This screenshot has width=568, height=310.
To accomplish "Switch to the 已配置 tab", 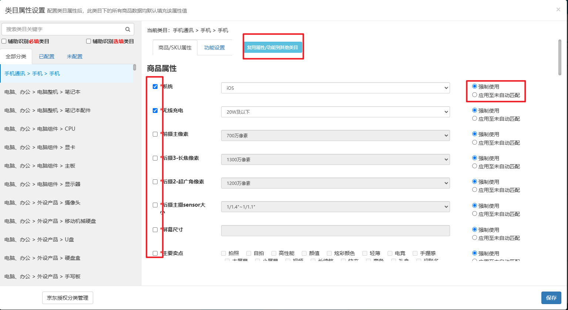I will pos(47,56).
